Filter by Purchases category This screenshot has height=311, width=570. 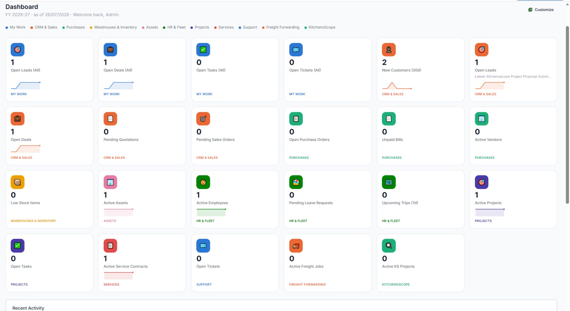tap(73, 27)
